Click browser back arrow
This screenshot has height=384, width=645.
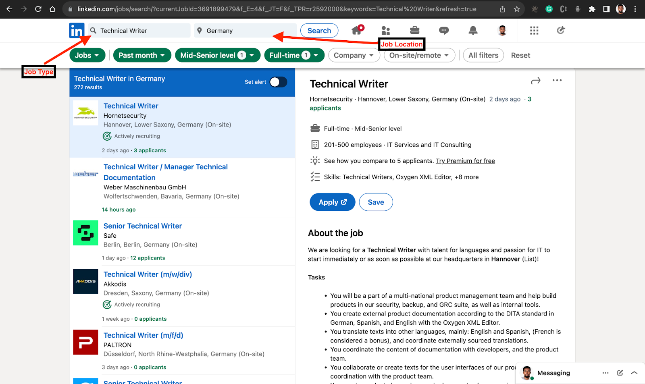tap(9, 9)
